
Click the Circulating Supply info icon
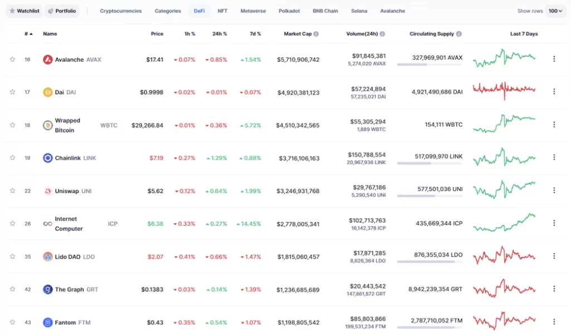459,34
